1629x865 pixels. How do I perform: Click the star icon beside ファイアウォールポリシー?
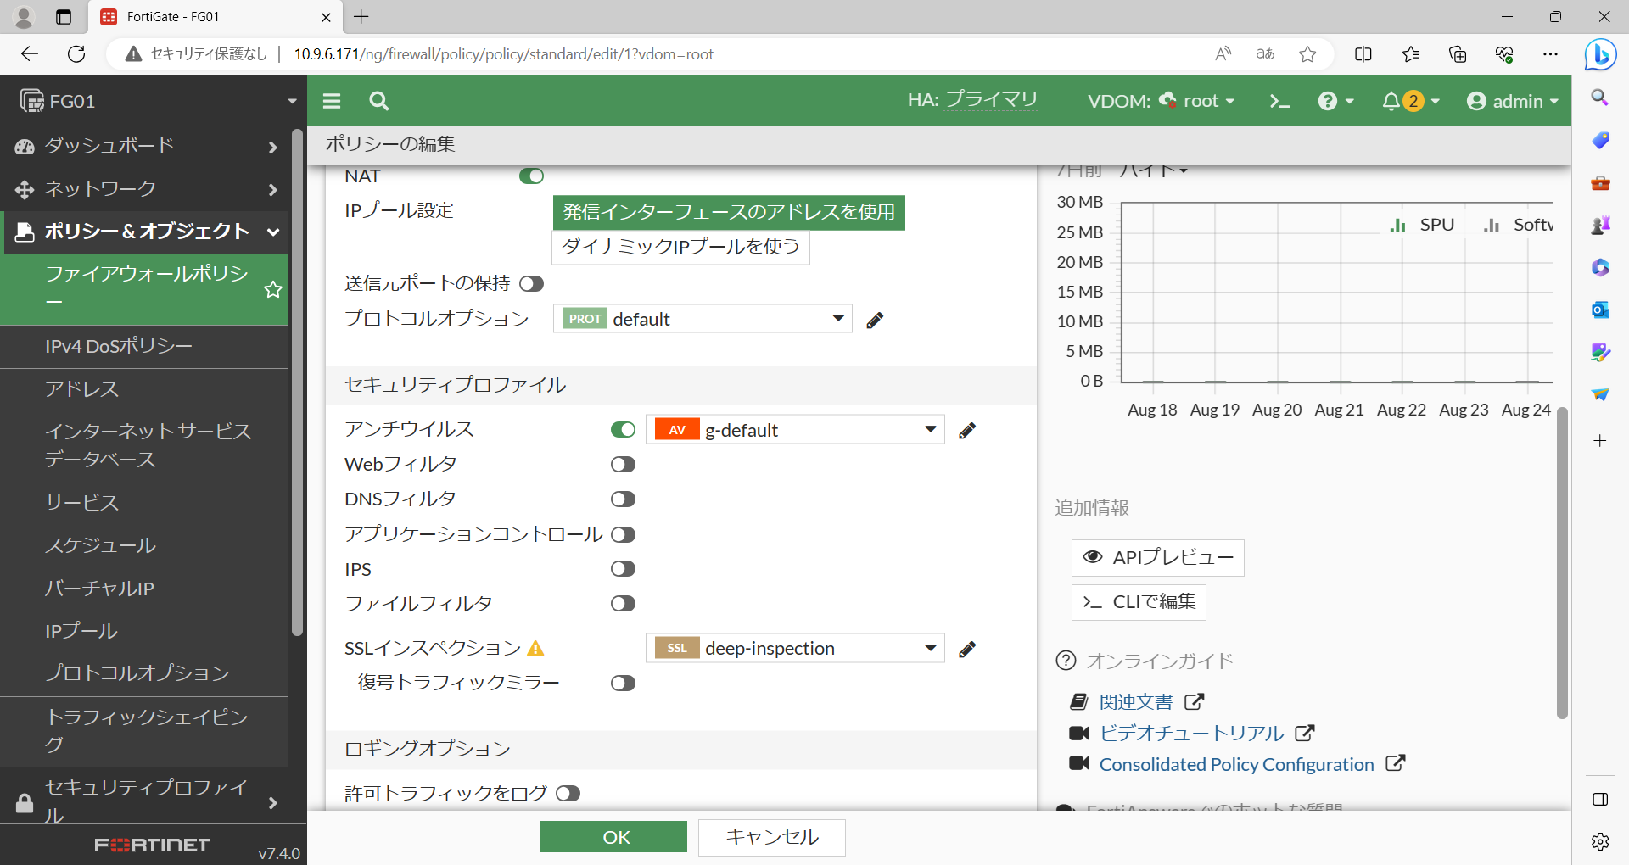(x=272, y=289)
